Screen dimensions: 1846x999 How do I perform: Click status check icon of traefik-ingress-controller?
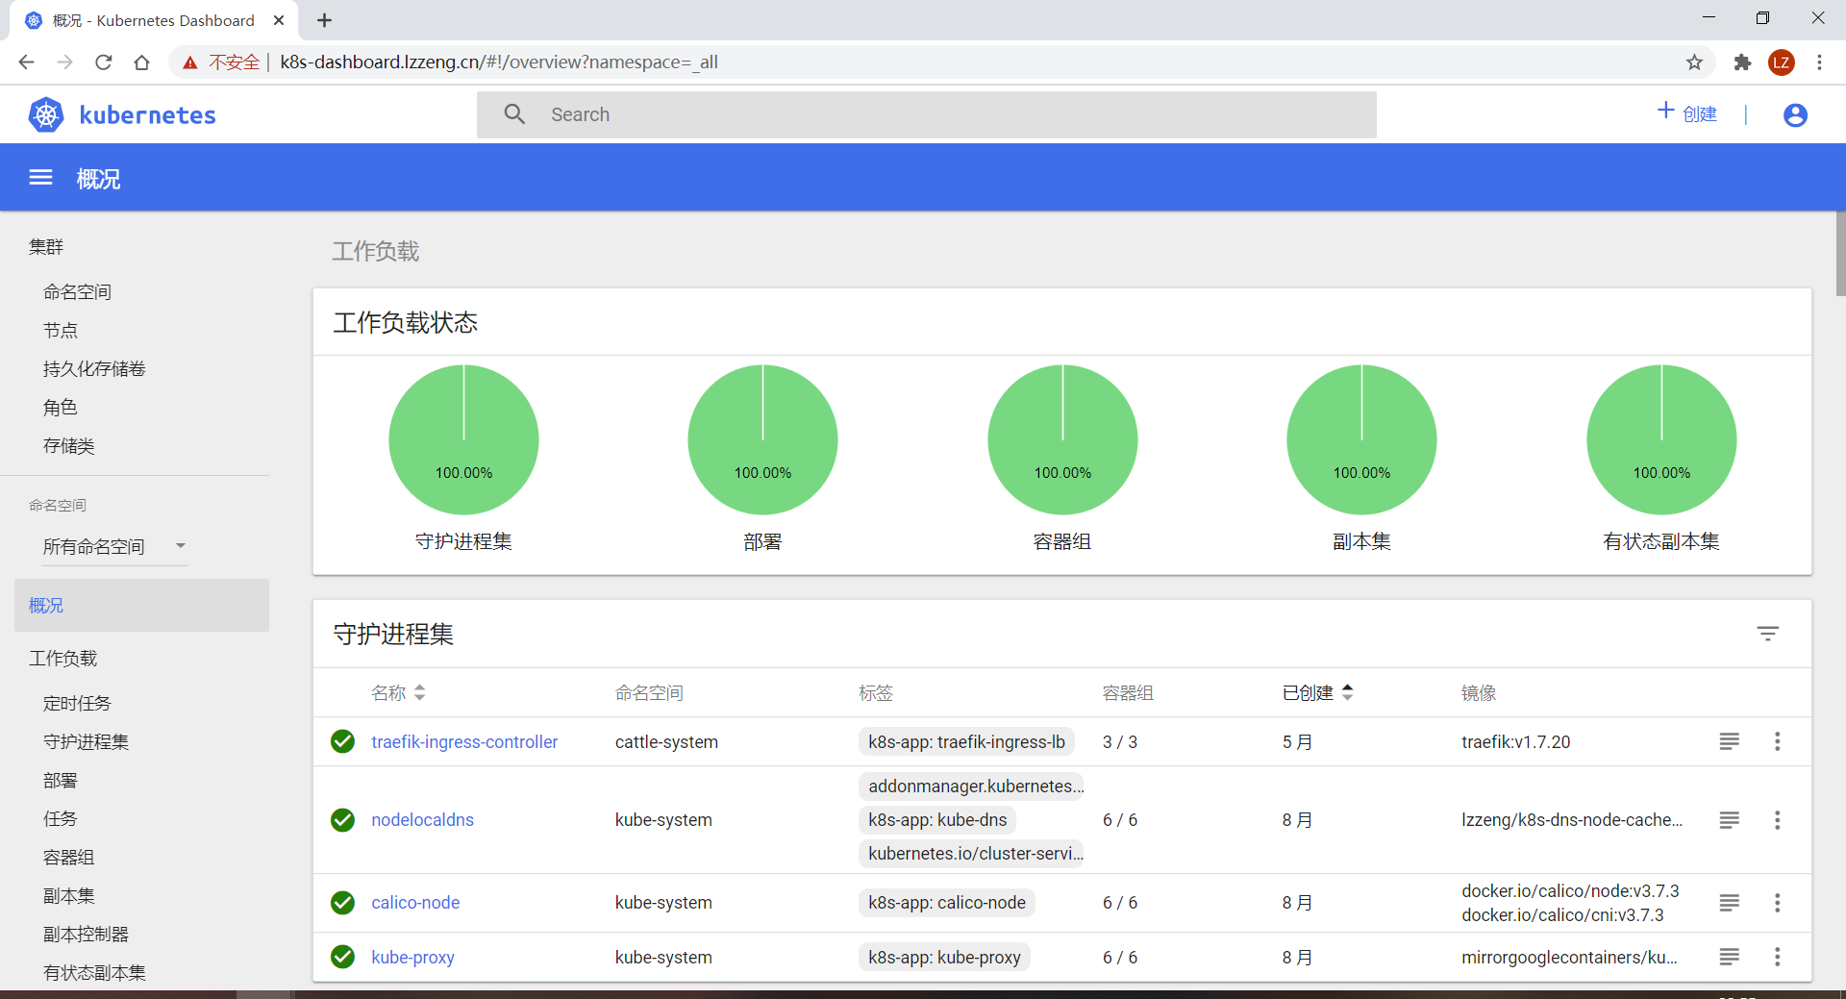tap(342, 741)
